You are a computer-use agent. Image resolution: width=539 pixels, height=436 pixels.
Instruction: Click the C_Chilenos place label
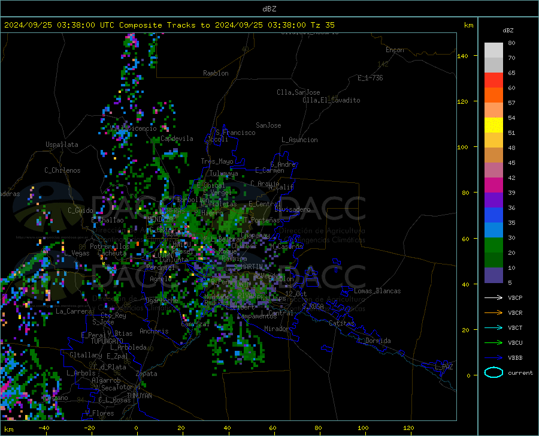point(62,170)
